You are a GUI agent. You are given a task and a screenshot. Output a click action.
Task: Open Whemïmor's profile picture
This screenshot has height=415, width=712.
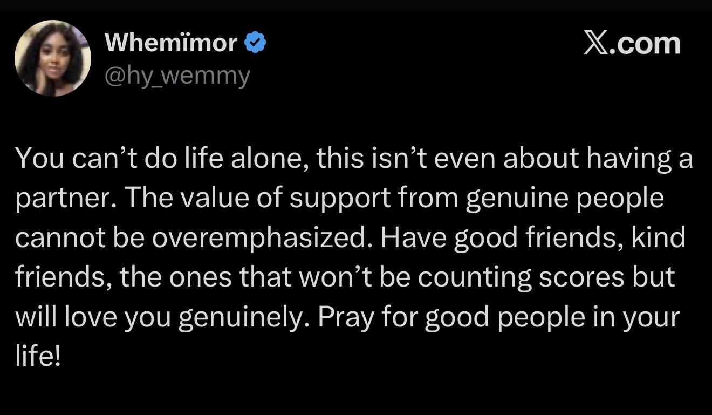pos(53,58)
